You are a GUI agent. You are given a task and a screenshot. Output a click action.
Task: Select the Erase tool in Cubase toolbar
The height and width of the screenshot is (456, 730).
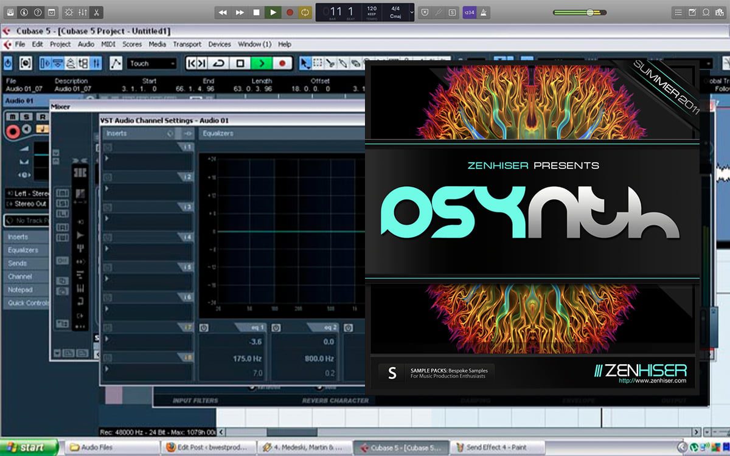pos(355,63)
